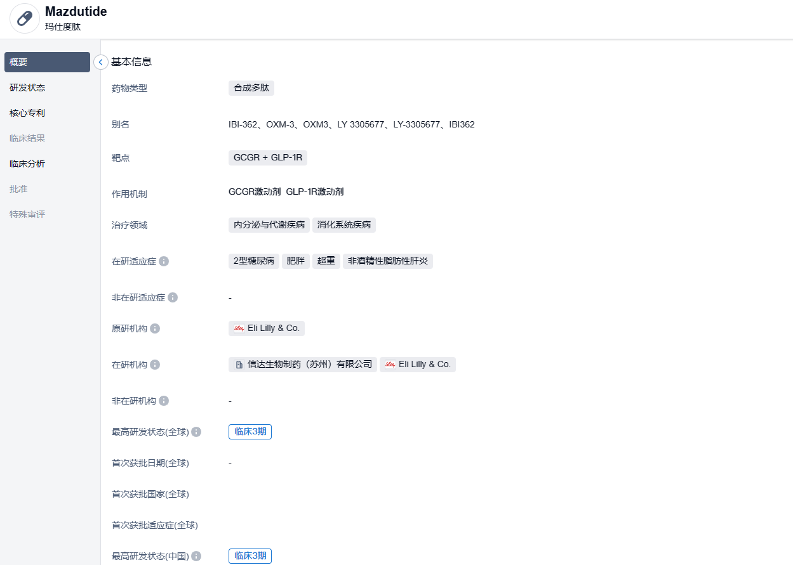Click Eli Lilly & Co. under 原研机构
The height and width of the screenshot is (565, 793).
click(267, 328)
